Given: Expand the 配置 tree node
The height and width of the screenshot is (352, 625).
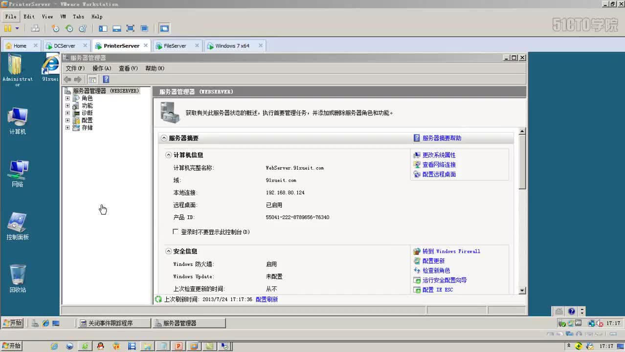Looking at the screenshot, I should (67, 120).
